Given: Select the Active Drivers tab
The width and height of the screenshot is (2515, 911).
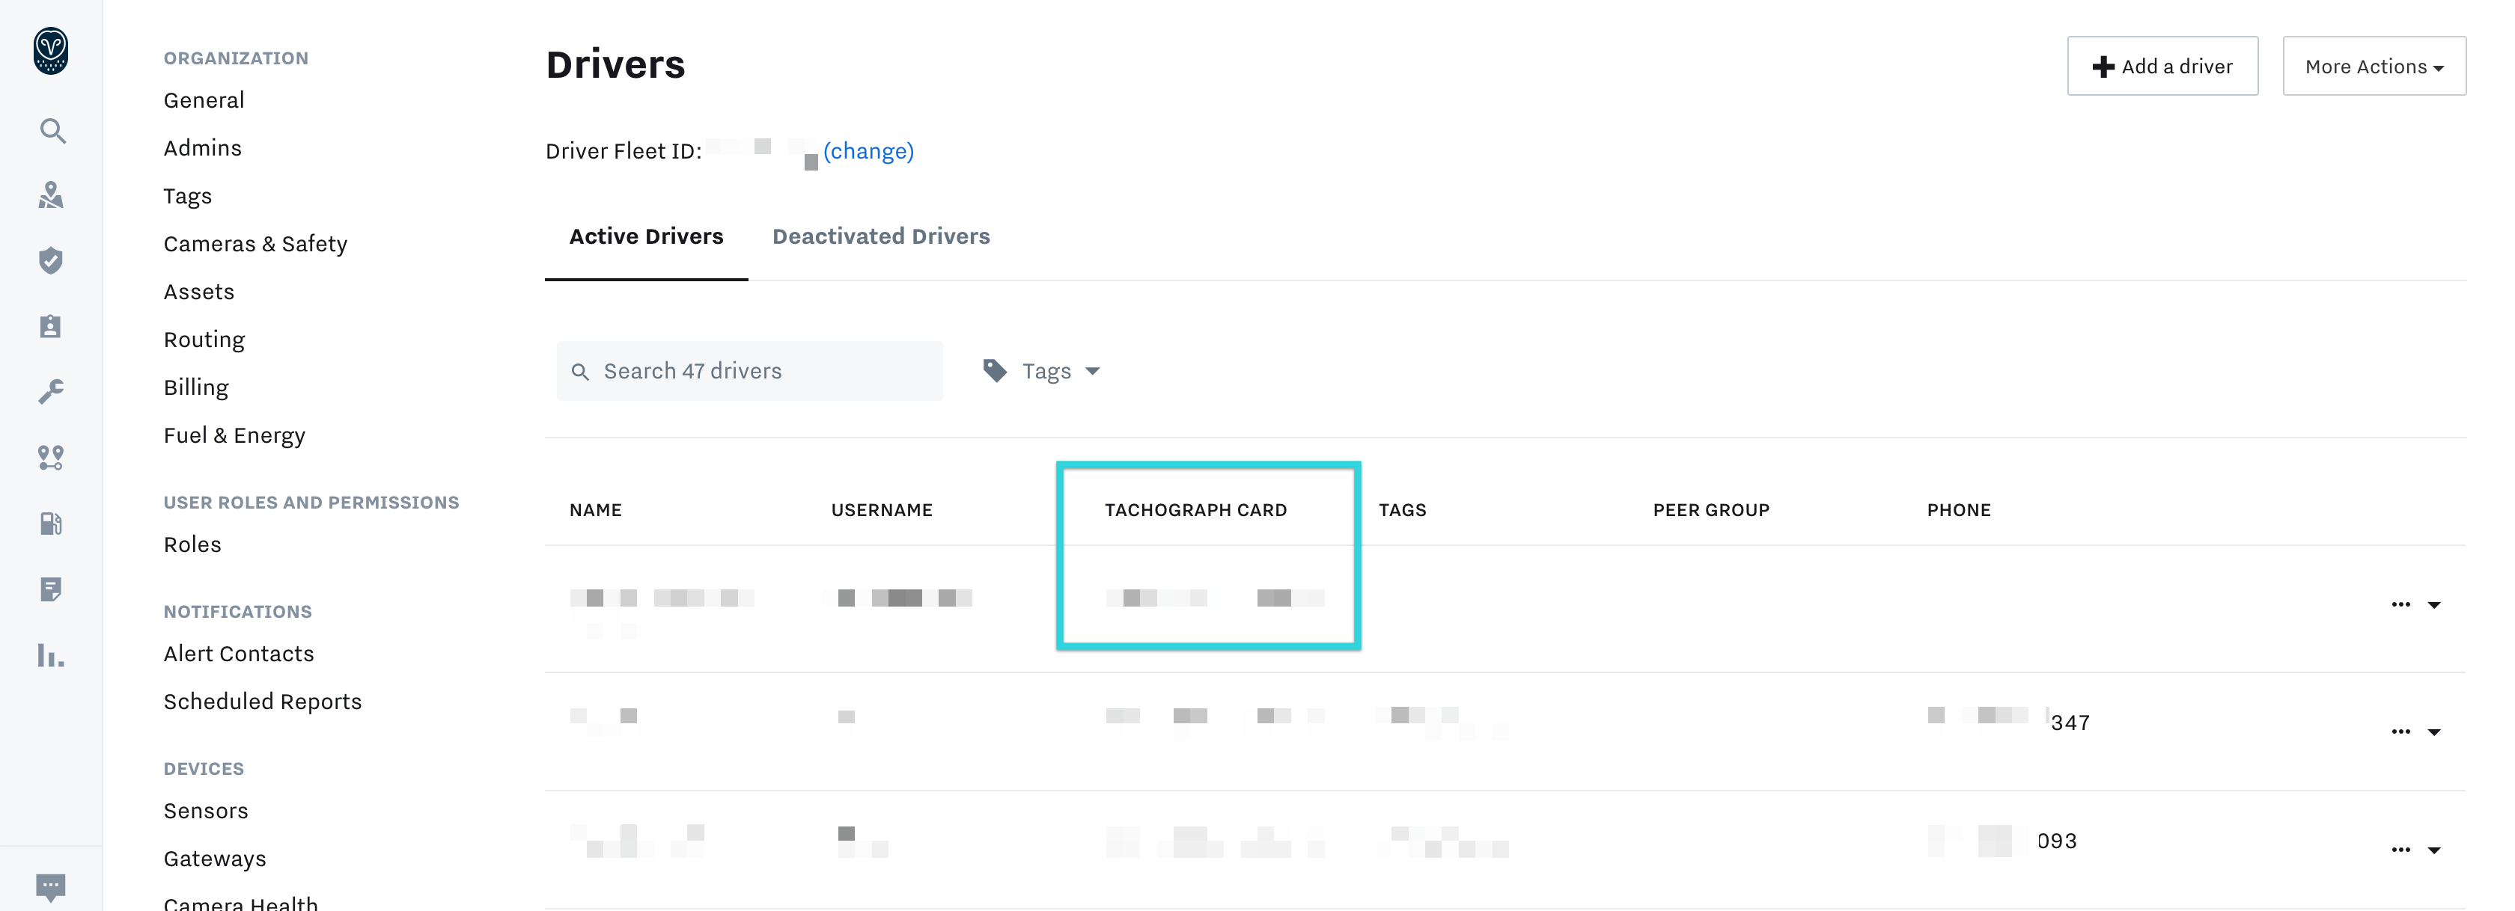Looking at the screenshot, I should click(647, 237).
